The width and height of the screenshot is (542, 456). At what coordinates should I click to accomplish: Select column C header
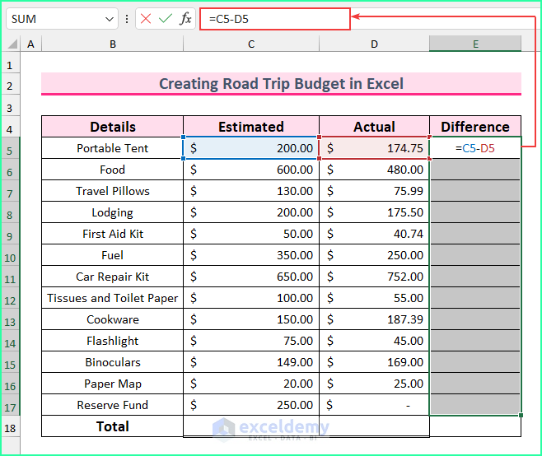click(251, 44)
